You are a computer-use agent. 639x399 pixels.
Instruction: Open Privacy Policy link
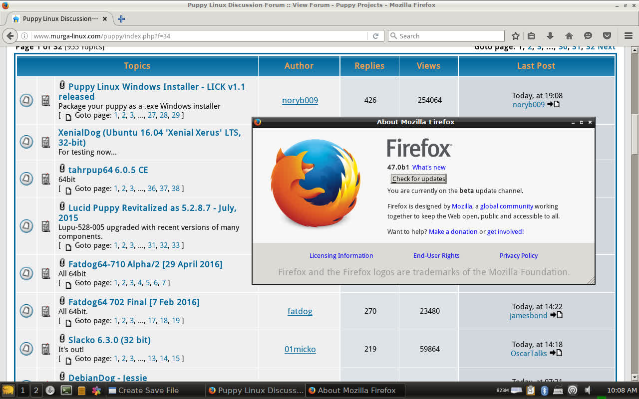click(519, 255)
